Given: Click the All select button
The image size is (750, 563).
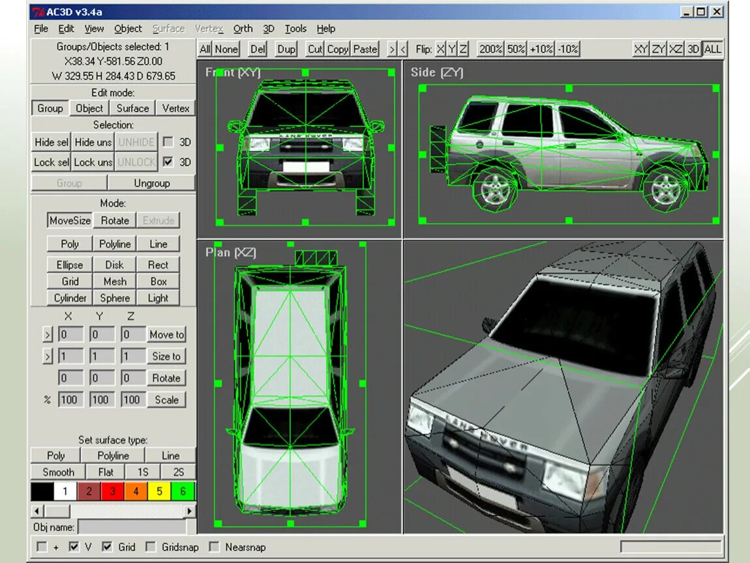Looking at the screenshot, I should point(205,49).
